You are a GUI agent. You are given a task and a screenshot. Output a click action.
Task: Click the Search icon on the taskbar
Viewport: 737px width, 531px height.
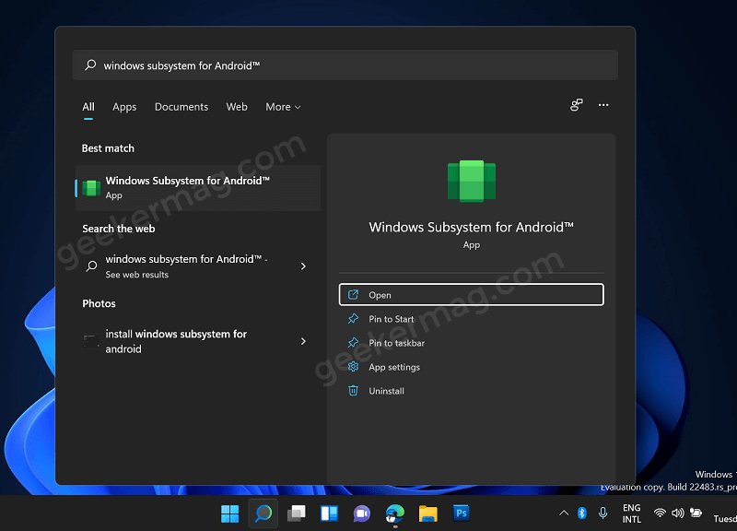(263, 513)
